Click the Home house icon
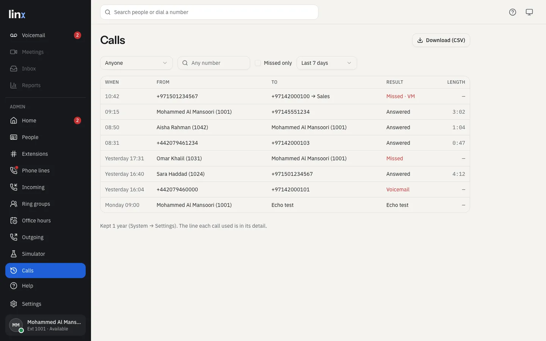This screenshot has width=546, height=341. [14, 120]
